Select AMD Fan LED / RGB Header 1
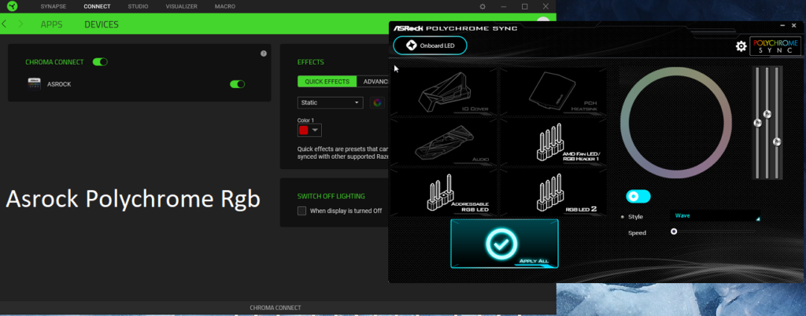 click(x=553, y=141)
